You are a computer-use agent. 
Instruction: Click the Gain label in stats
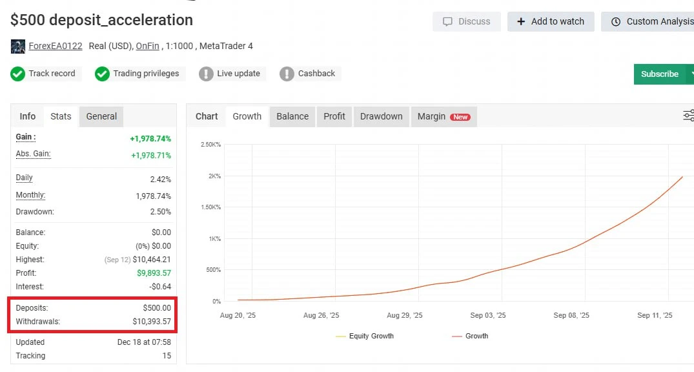click(26, 138)
